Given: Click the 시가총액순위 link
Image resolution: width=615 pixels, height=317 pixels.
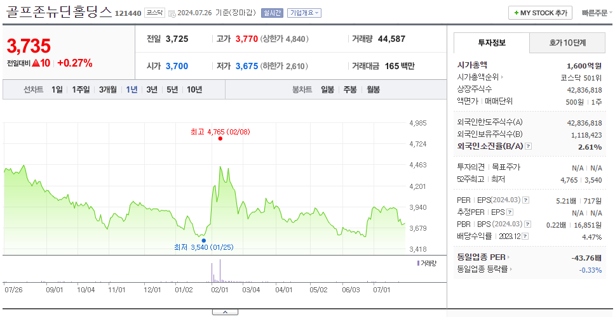Looking at the screenshot, I should (478, 77).
